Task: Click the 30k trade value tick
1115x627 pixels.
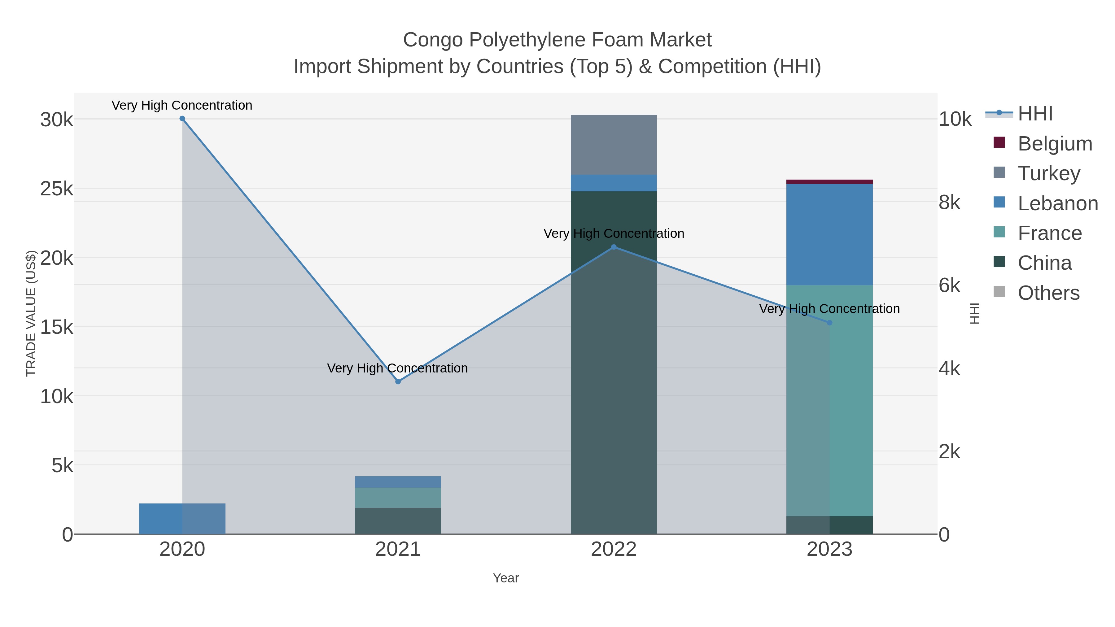Action: 57,120
